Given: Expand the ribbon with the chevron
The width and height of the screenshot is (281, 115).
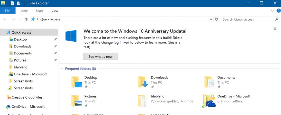Looking at the screenshot, I should 272,11.
